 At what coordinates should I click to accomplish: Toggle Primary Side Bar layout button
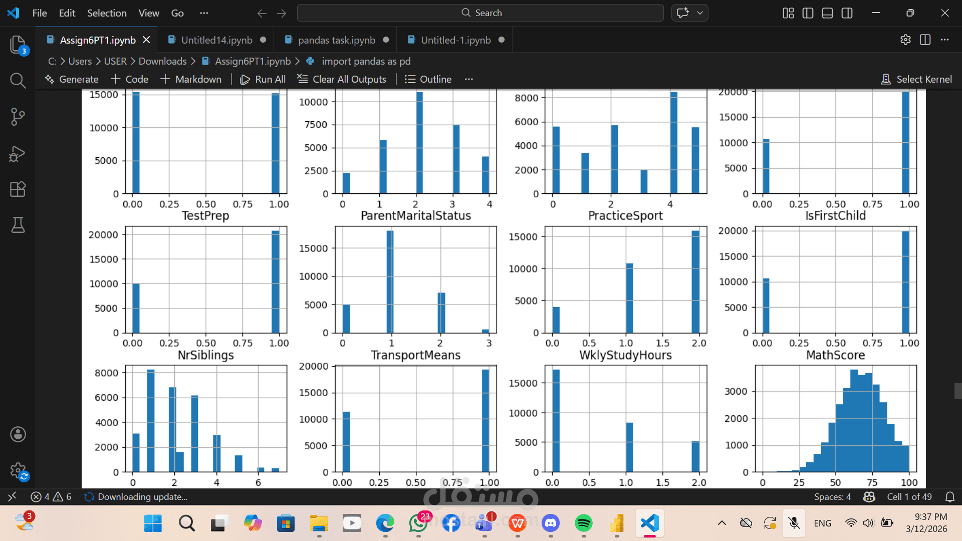pos(808,13)
